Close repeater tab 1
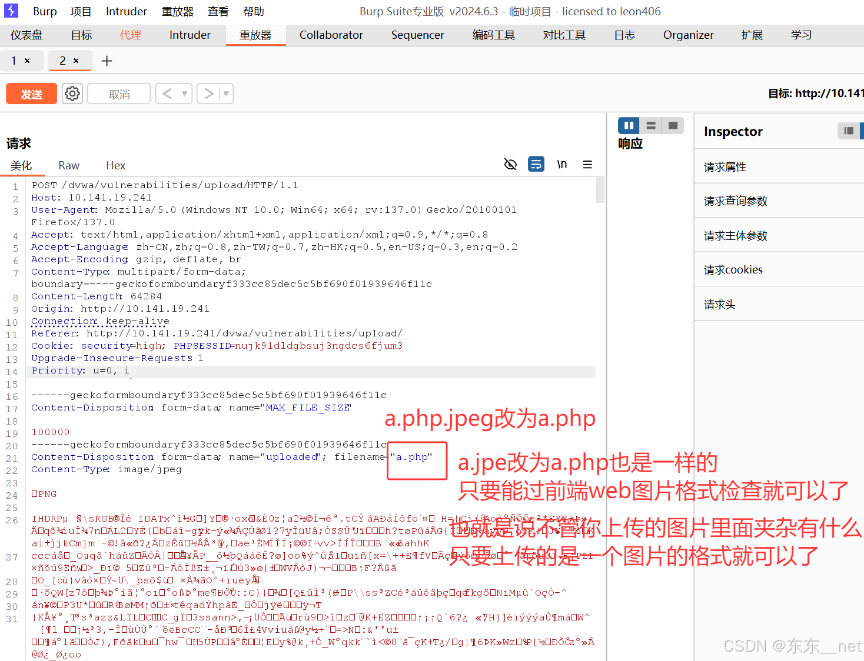 coord(27,61)
